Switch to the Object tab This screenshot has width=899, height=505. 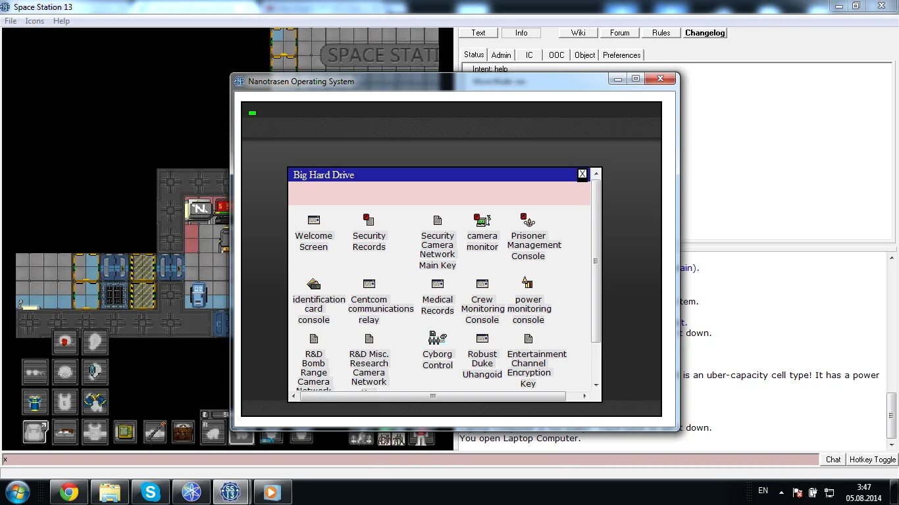click(584, 55)
